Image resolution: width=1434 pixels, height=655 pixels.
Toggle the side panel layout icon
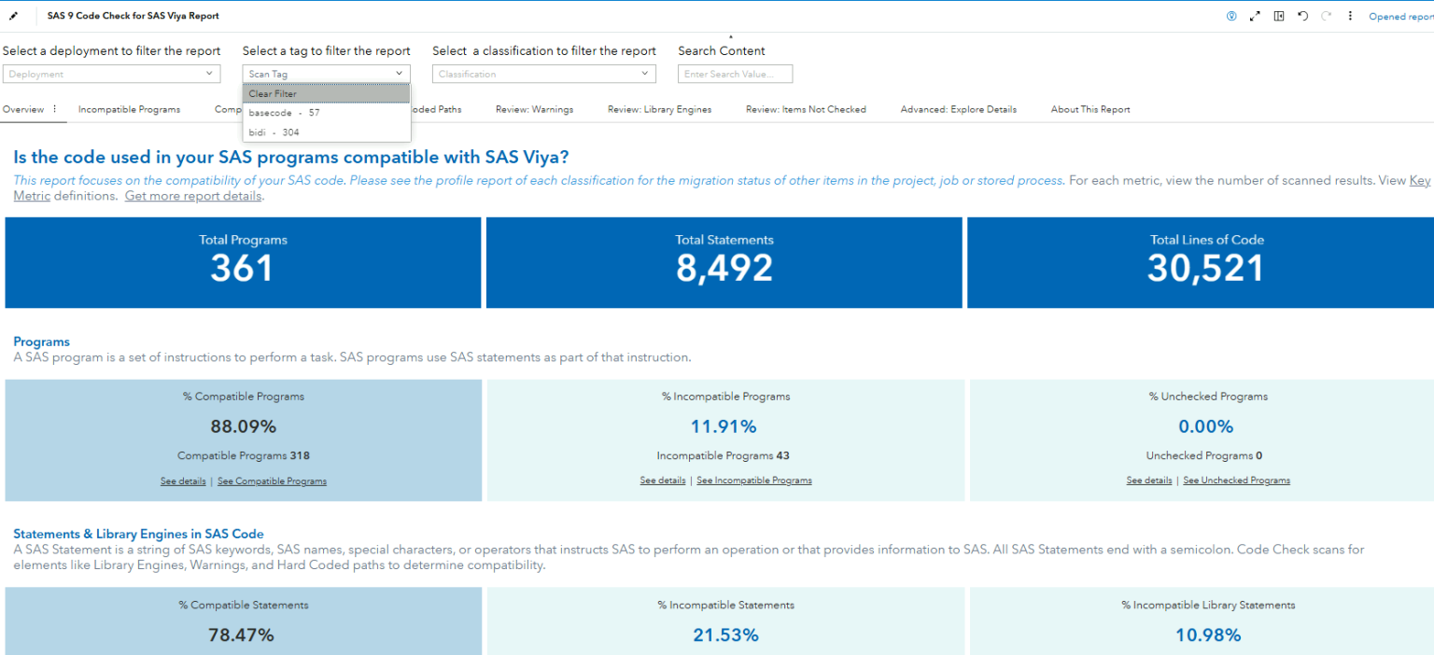tap(1278, 16)
